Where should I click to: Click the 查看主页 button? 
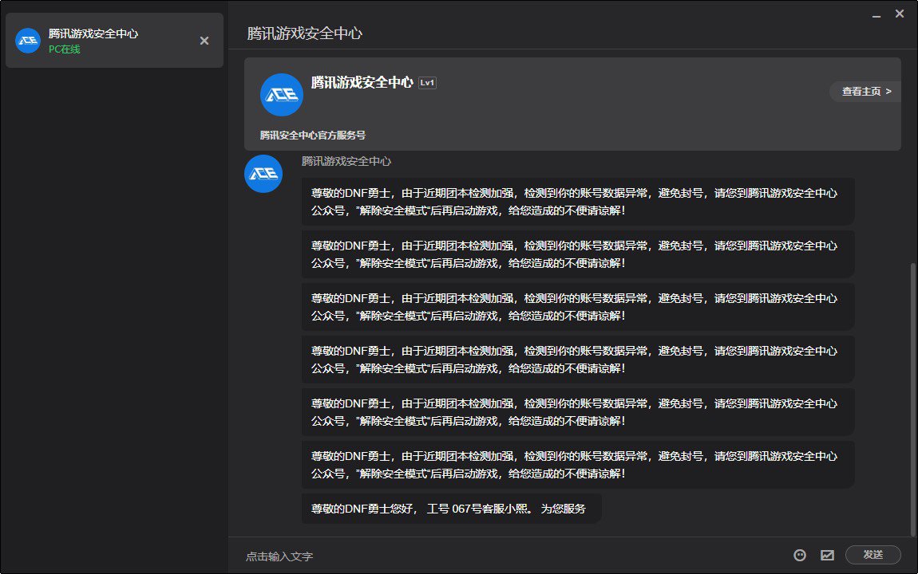click(866, 91)
